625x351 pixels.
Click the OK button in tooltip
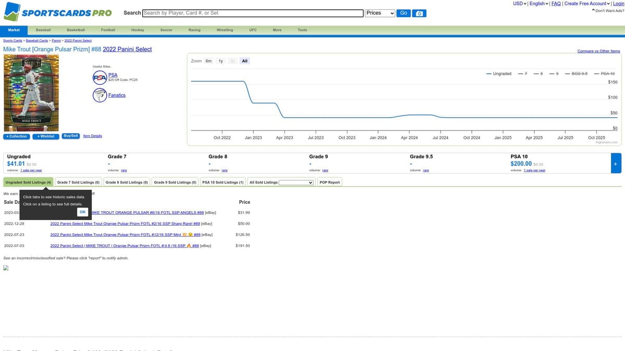pos(82,212)
